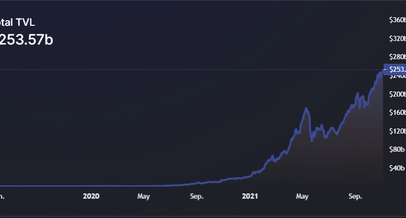The height and width of the screenshot is (218, 406).
Task: Click the $360b y-axis label
Action: click(396, 20)
